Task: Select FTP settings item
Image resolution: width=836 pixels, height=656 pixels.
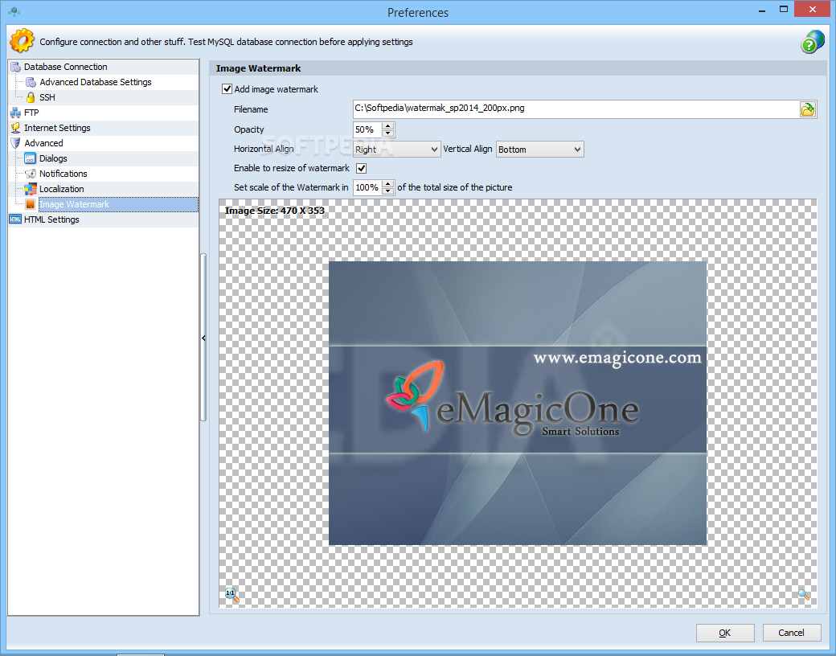Action: pyautogui.click(x=31, y=113)
